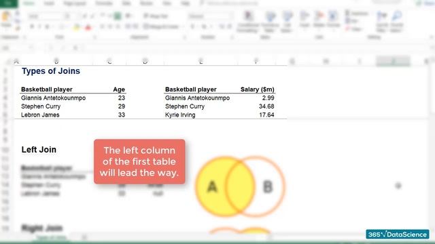Open the Cell Styles gallery
Viewport: 435px width, 244px height.
pyautogui.click(x=287, y=22)
